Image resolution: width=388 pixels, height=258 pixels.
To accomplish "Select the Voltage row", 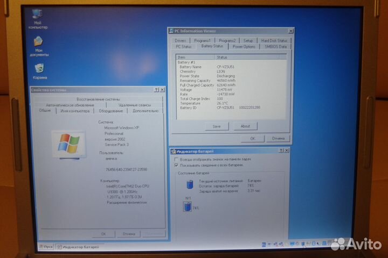I will click(231, 90).
